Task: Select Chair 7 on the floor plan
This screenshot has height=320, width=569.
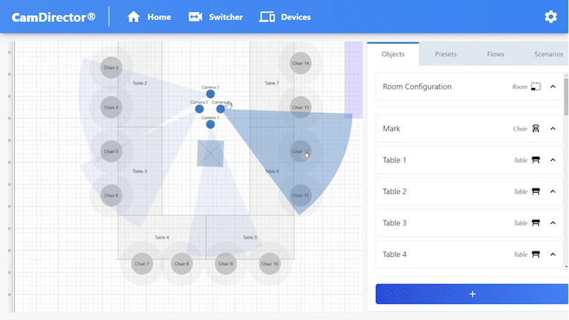Action: [x=142, y=264]
